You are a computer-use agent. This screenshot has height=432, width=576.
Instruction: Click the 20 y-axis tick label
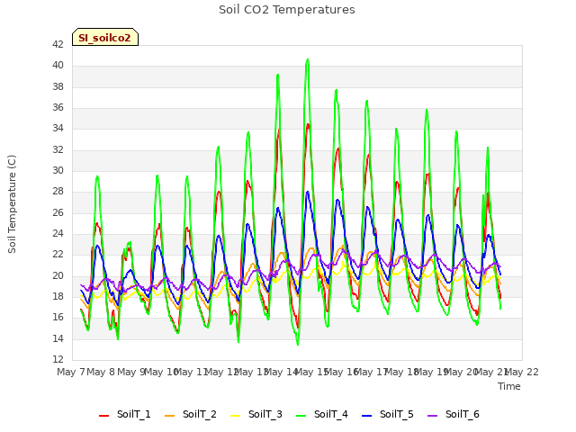pos(58,275)
